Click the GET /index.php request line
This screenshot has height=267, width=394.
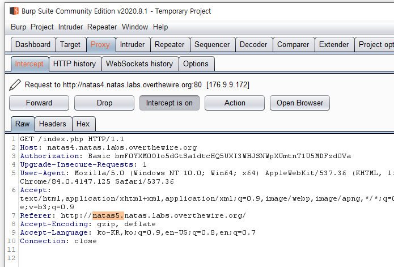[72, 139]
